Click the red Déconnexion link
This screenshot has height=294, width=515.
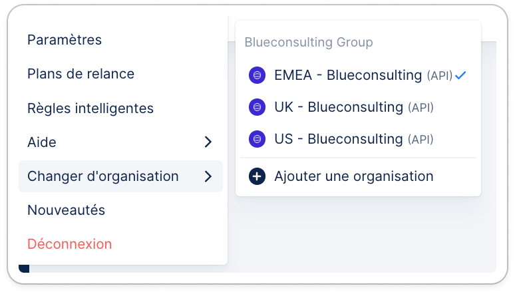pos(70,244)
